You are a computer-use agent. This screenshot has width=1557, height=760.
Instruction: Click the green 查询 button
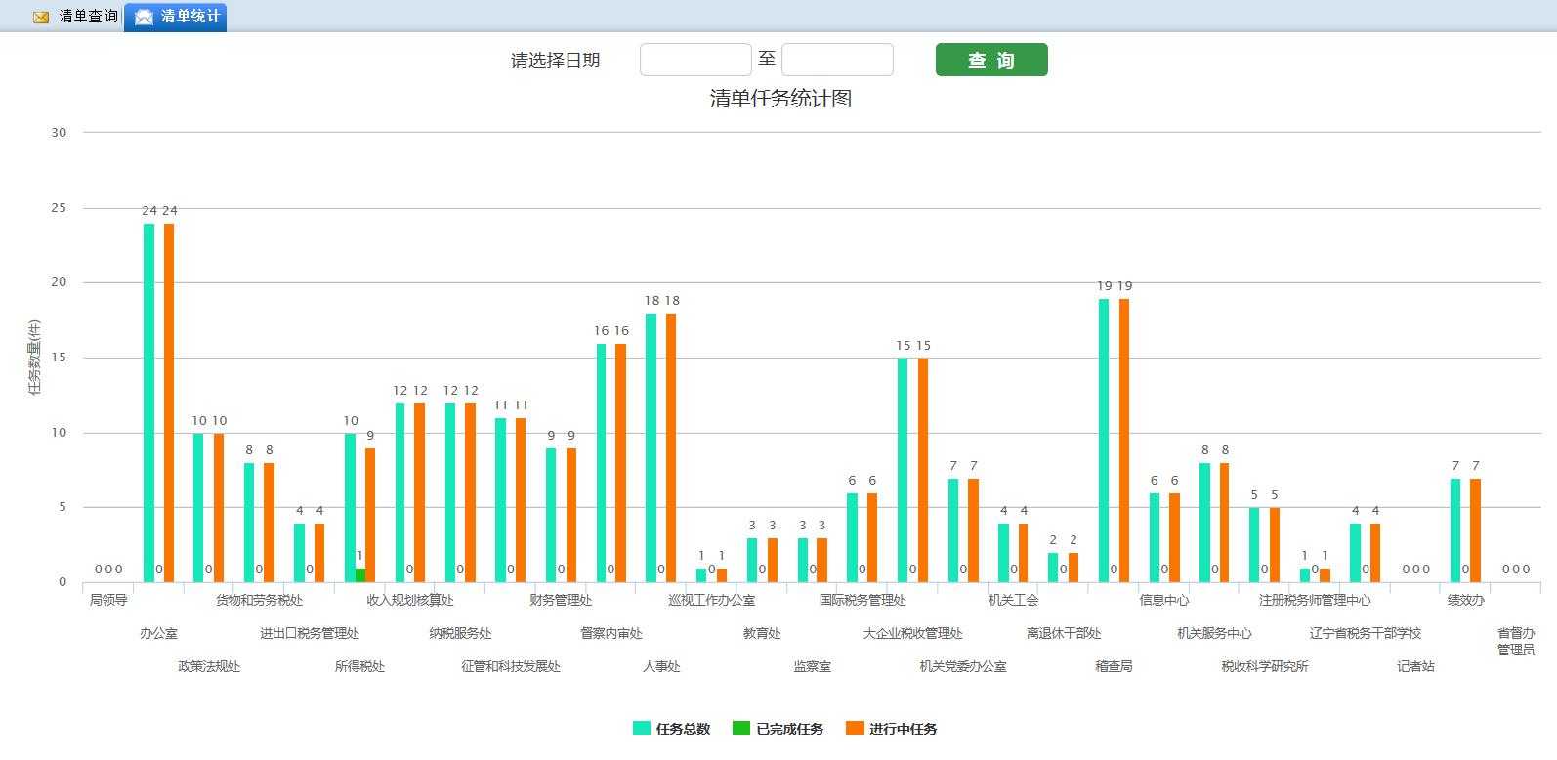click(x=991, y=60)
